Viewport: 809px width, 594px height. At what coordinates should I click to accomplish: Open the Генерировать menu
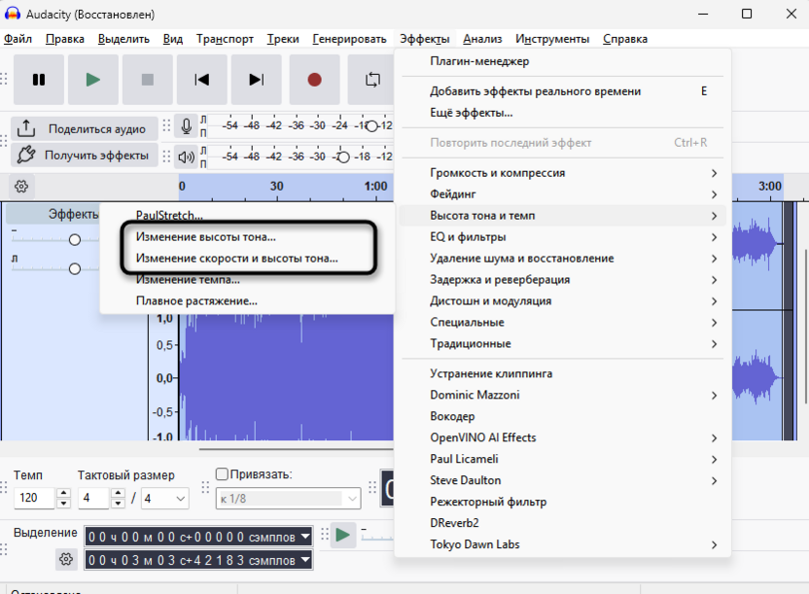click(349, 39)
